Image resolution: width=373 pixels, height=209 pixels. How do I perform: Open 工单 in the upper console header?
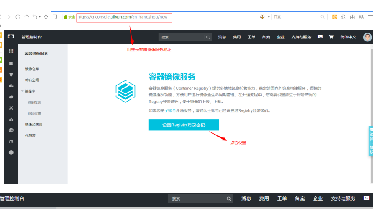(251, 37)
